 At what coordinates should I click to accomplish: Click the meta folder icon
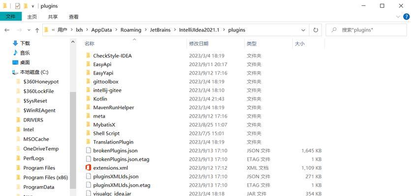88,116
